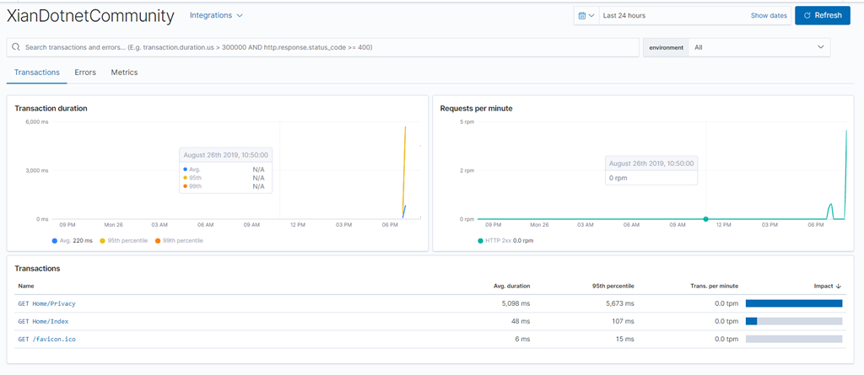Screen dimensions: 864x375
Task: Open GET Home/Privacy transaction
Action: [47, 303]
